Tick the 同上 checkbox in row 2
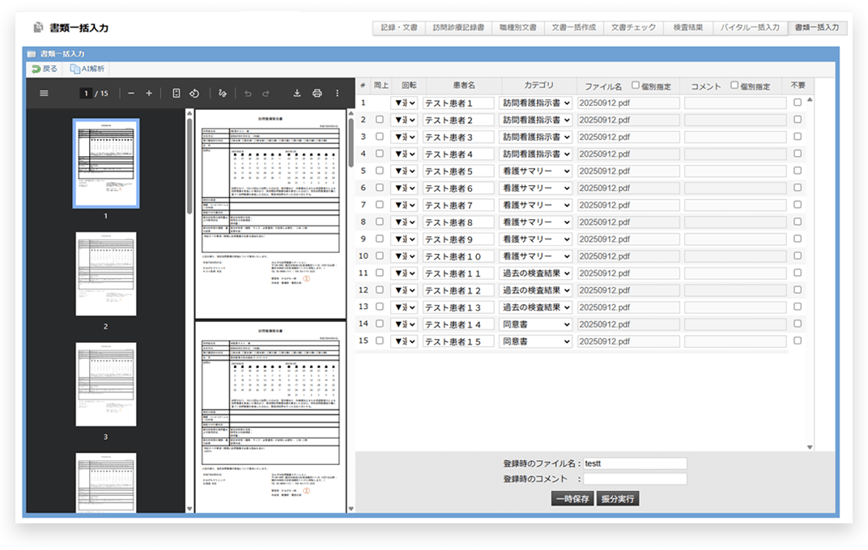Image resolution: width=868 pixels, height=550 pixels. 380,120
